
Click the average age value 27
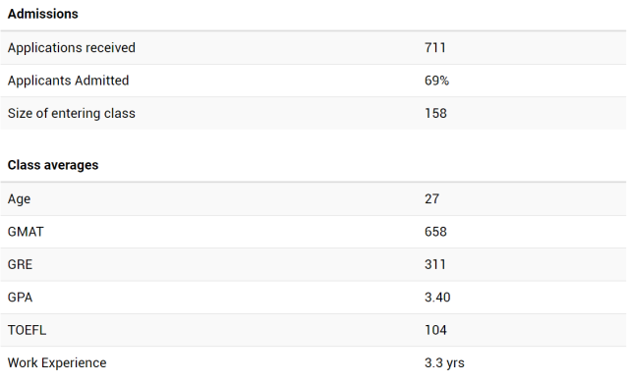pyautogui.click(x=432, y=198)
